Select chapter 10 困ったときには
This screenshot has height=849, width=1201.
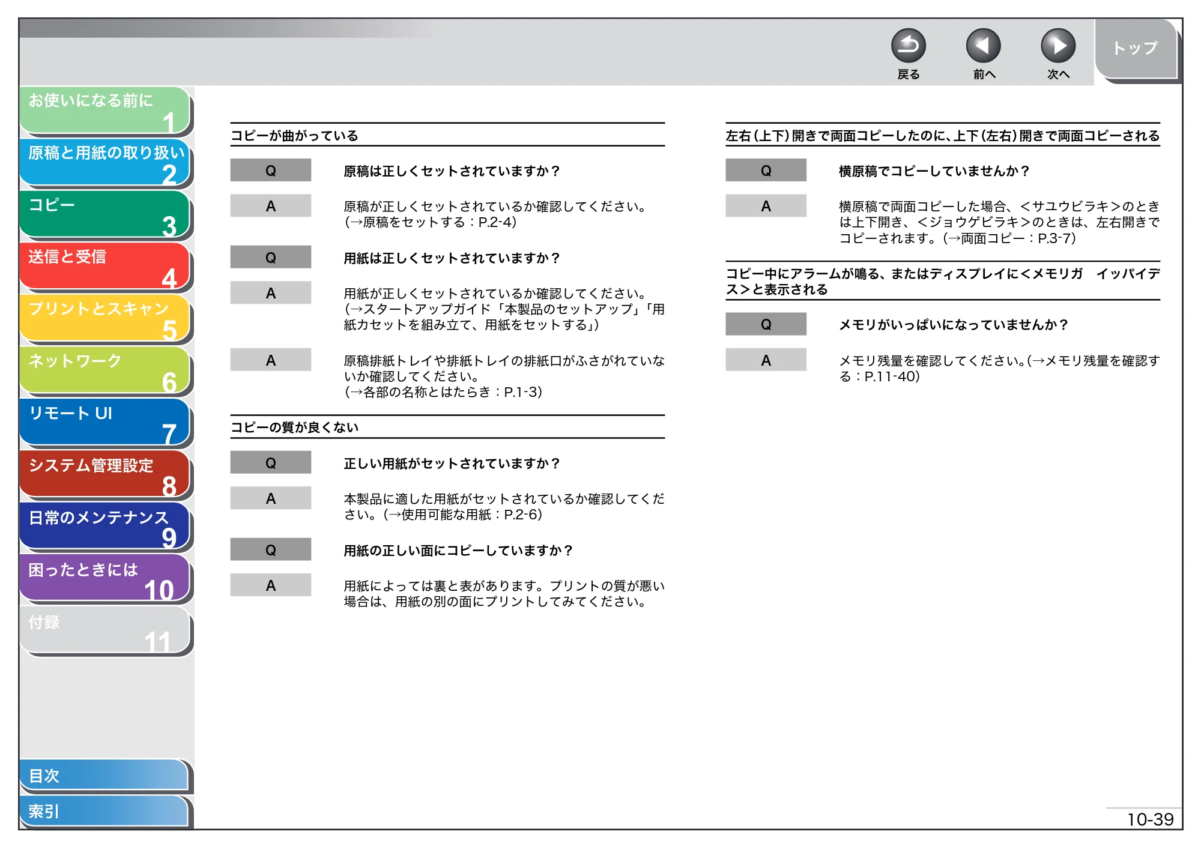point(105,578)
